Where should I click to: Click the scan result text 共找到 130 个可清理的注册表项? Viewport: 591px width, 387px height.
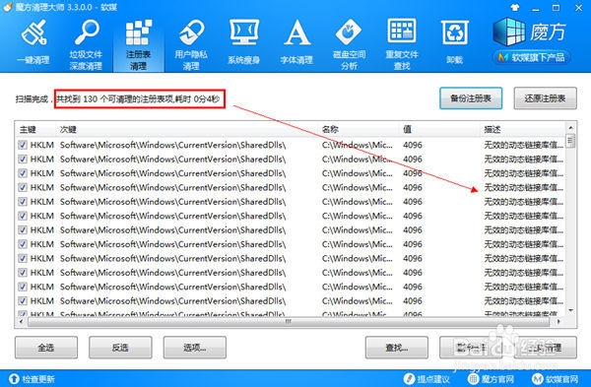[114, 99]
